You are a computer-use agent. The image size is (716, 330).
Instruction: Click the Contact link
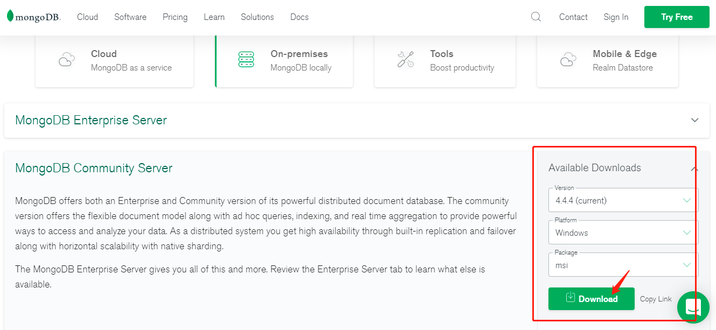pos(573,17)
